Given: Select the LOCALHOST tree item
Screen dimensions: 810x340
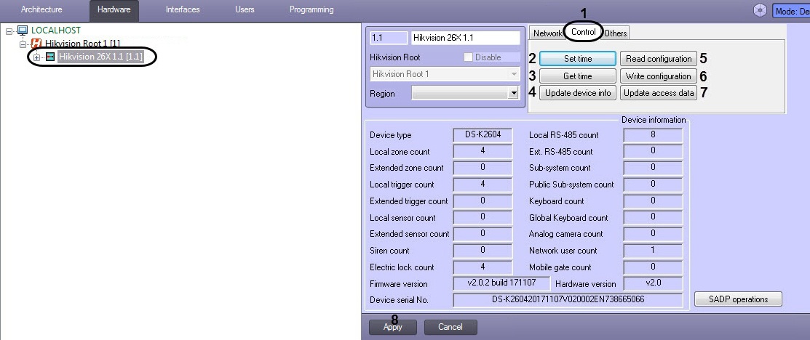Looking at the screenshot, I should click(56, 31).
